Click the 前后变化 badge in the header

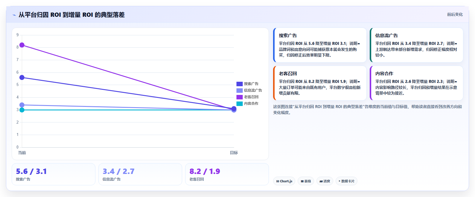(x=455, y=14)
